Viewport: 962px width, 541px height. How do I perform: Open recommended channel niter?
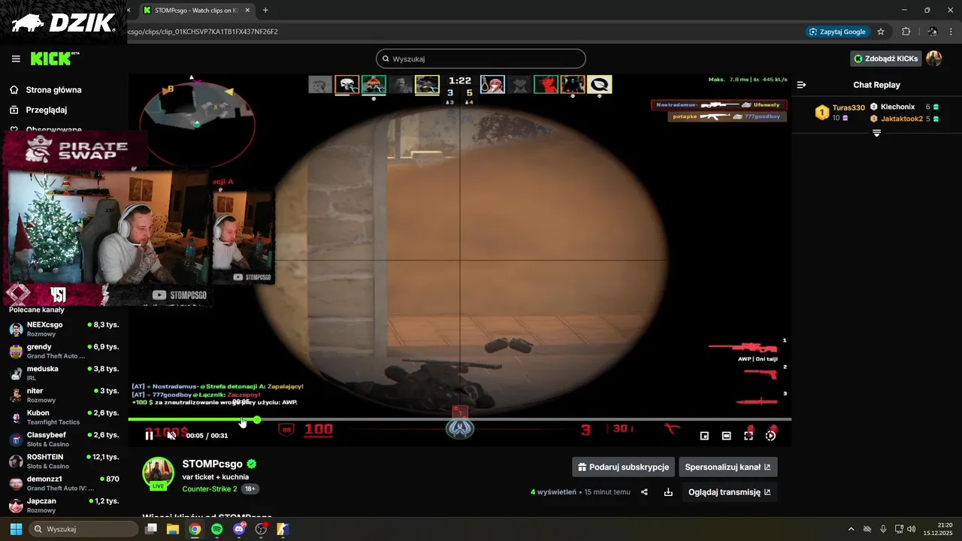[x=63, y=395]
